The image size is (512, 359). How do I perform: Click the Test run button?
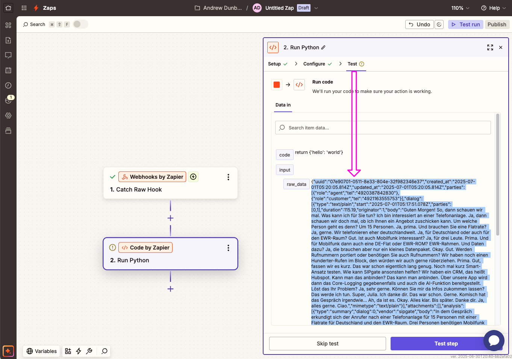click(x=466, y=24)
